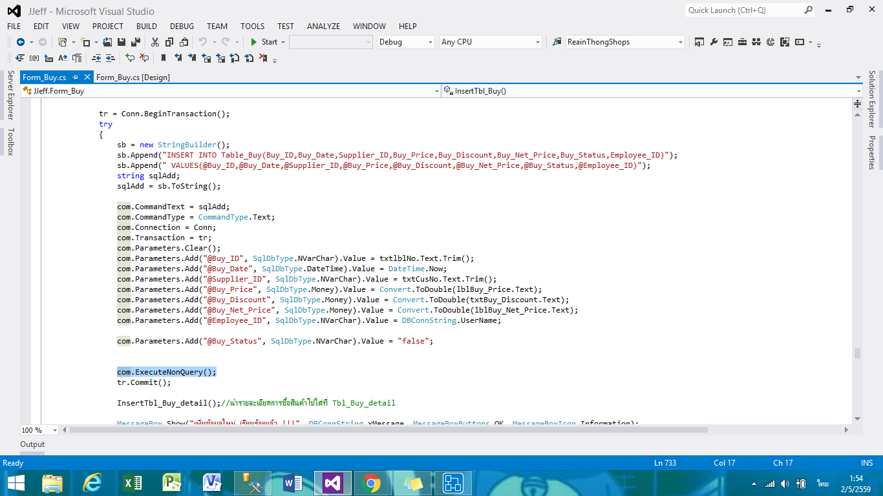Toggle a bookmark on the current line
The image size is (883, 496).
click(x=164, y=58)
